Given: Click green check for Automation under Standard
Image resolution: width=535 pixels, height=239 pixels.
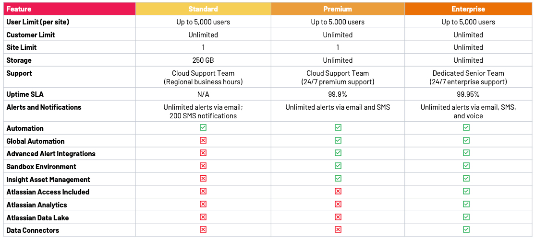Looking at the screenshot, I should [x=203, y=128].
